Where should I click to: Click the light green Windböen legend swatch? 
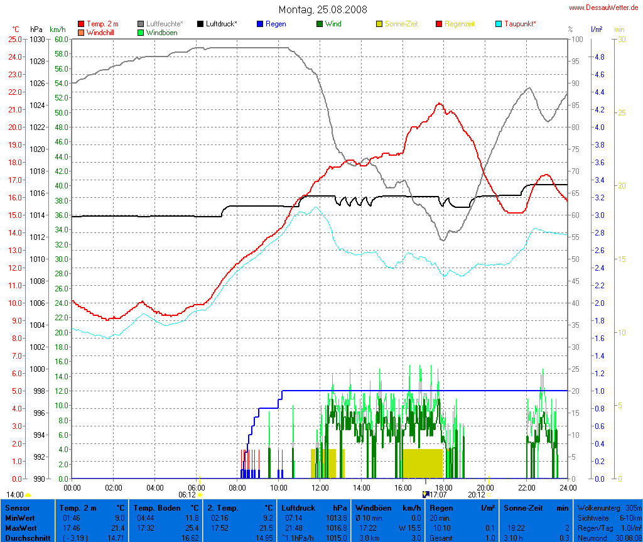point(141,32)
